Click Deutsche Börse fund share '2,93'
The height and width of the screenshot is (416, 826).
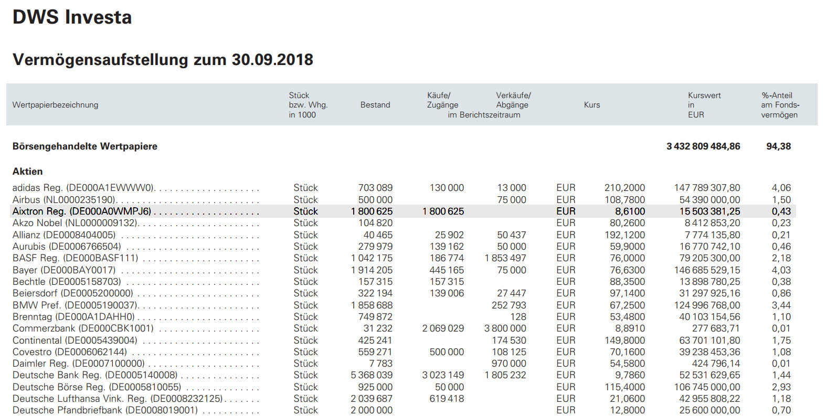pos(781,387)
